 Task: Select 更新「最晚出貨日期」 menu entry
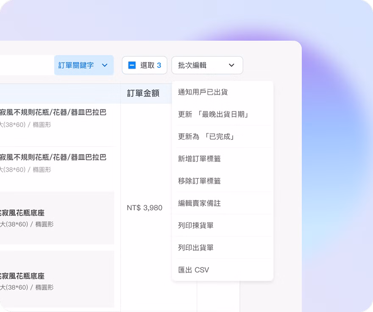coord(223,114)
